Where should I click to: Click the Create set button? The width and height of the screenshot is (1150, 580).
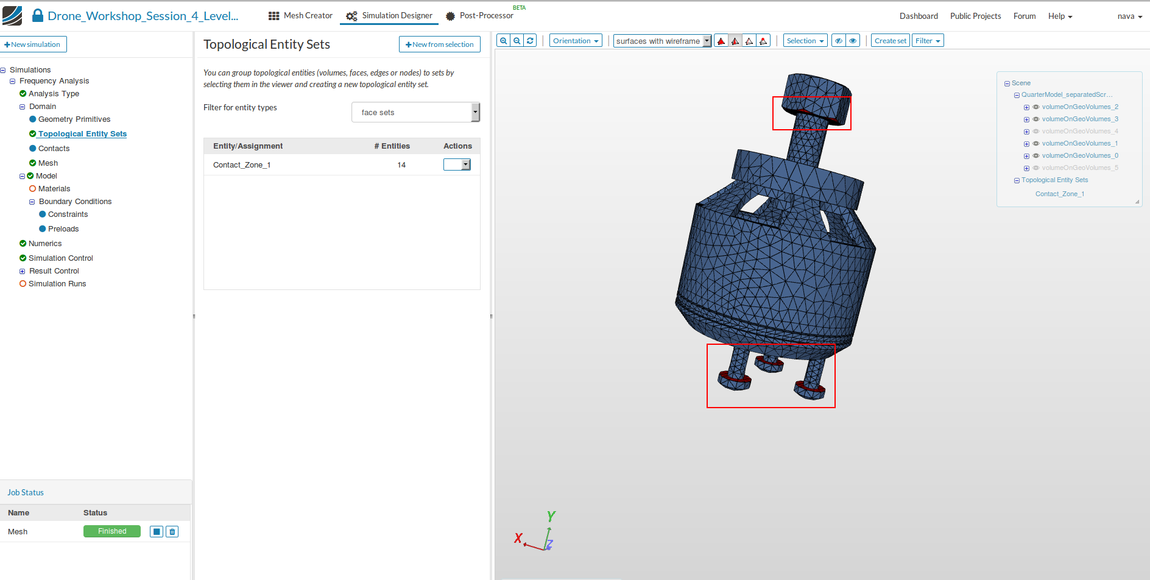(890, 41)
